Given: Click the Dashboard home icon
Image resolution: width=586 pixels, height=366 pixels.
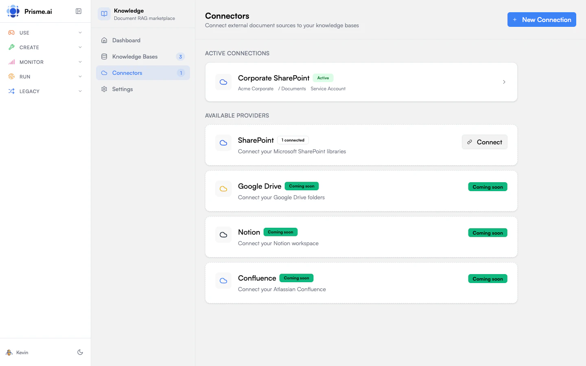Looking at the screenshot, I should coord(104,40).
